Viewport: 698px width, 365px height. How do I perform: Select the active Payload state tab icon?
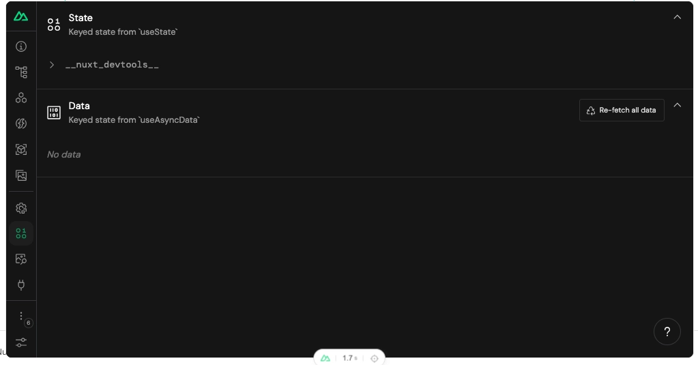pos(21,233)
